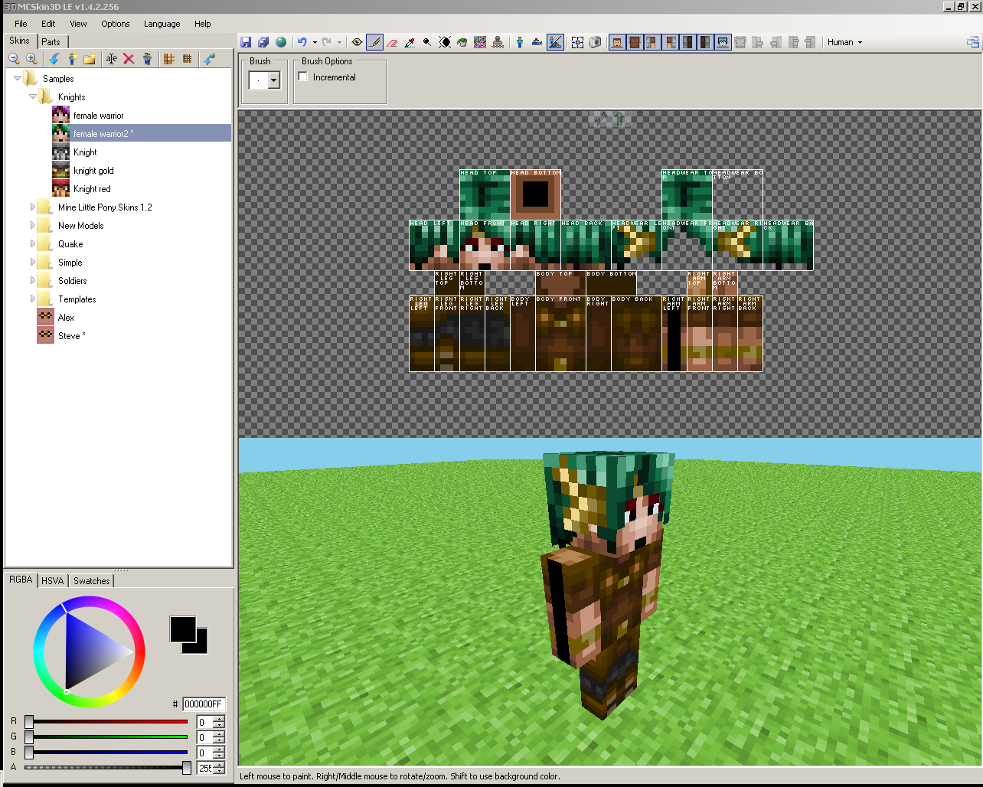This screenshot has height=787, width=983.
Task: Enable the Incremental brush option checkbox
Action: pos(303,77)
